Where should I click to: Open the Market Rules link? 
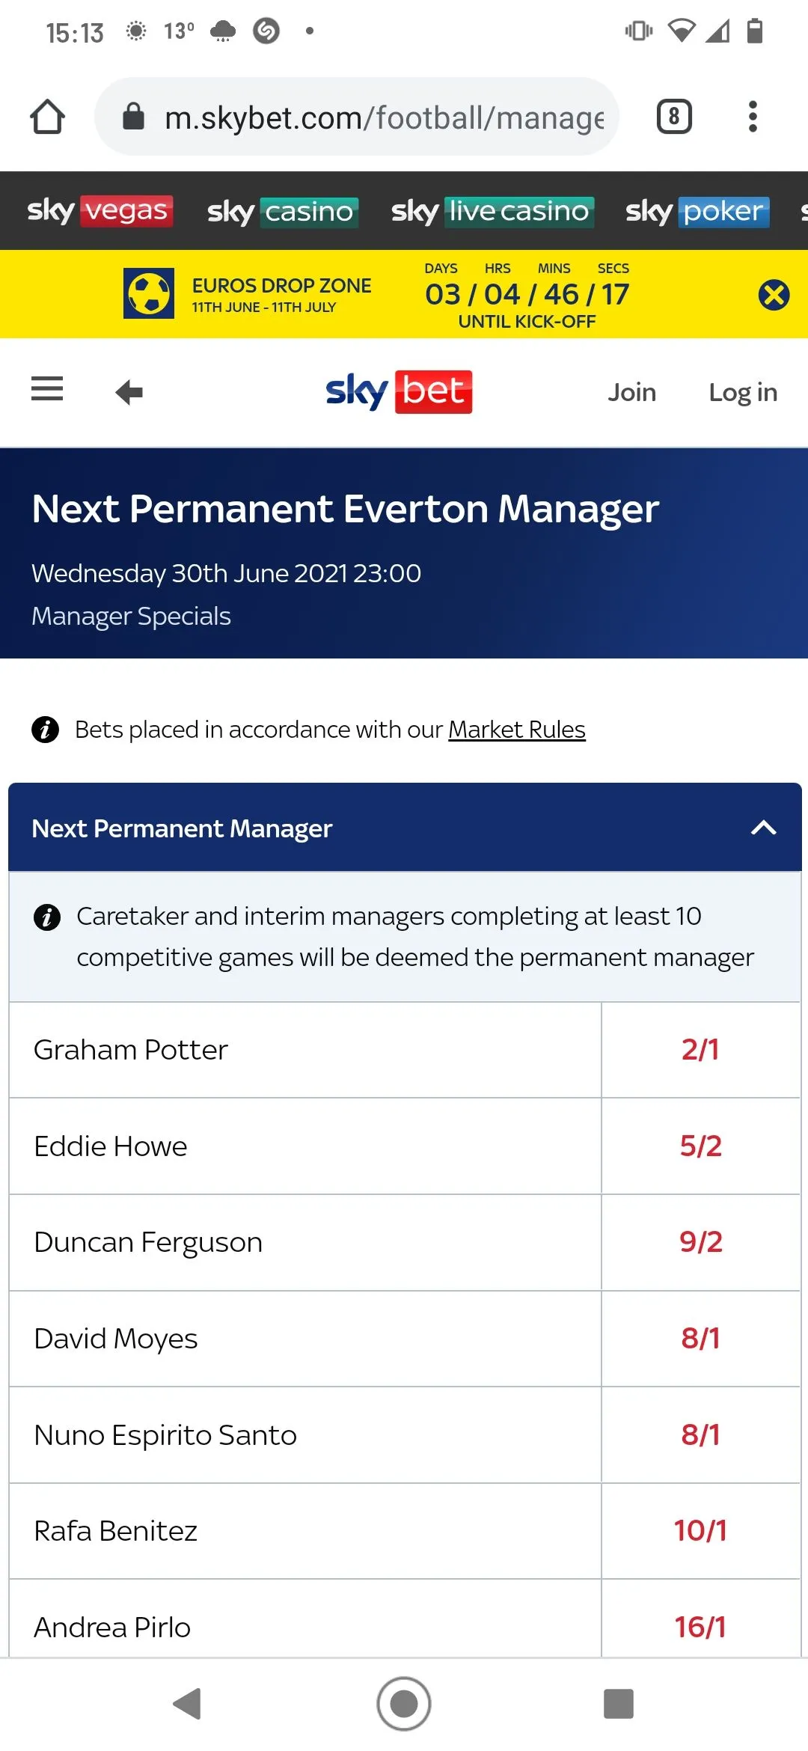pos(516,730)
